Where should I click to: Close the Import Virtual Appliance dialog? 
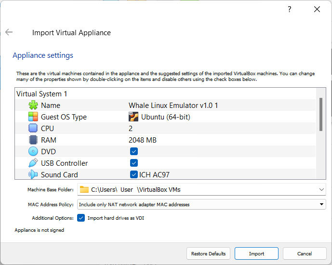[317, 9]
